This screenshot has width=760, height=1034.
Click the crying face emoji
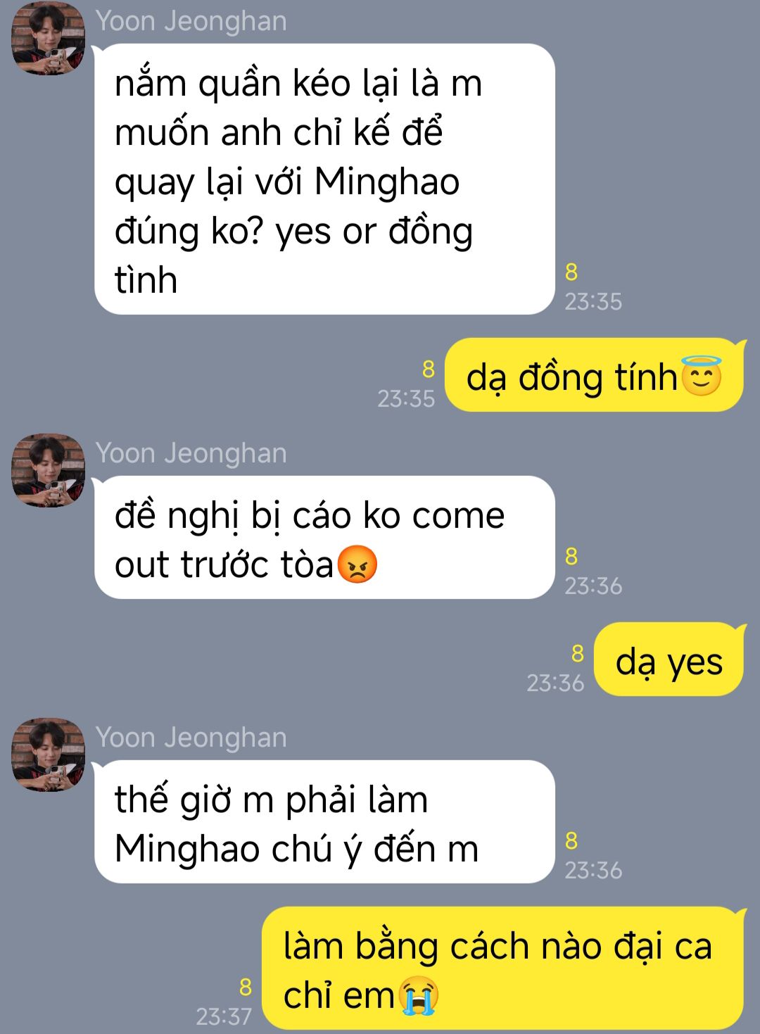coord(418,995)
